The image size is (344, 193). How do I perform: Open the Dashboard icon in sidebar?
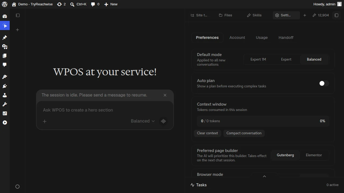tap(5, 16)
